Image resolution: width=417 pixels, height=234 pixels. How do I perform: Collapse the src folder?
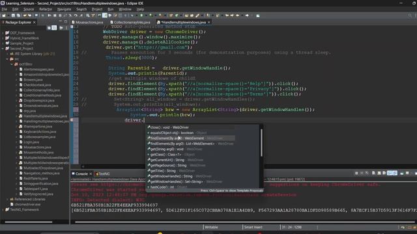(7, 59)
